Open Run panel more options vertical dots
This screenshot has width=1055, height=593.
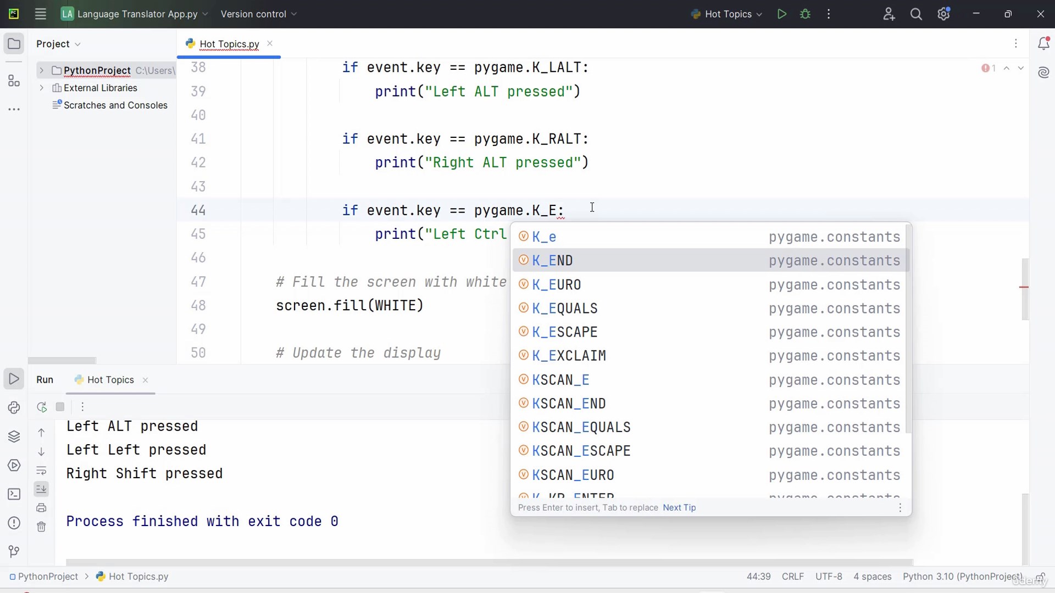[x=82, y=407]
